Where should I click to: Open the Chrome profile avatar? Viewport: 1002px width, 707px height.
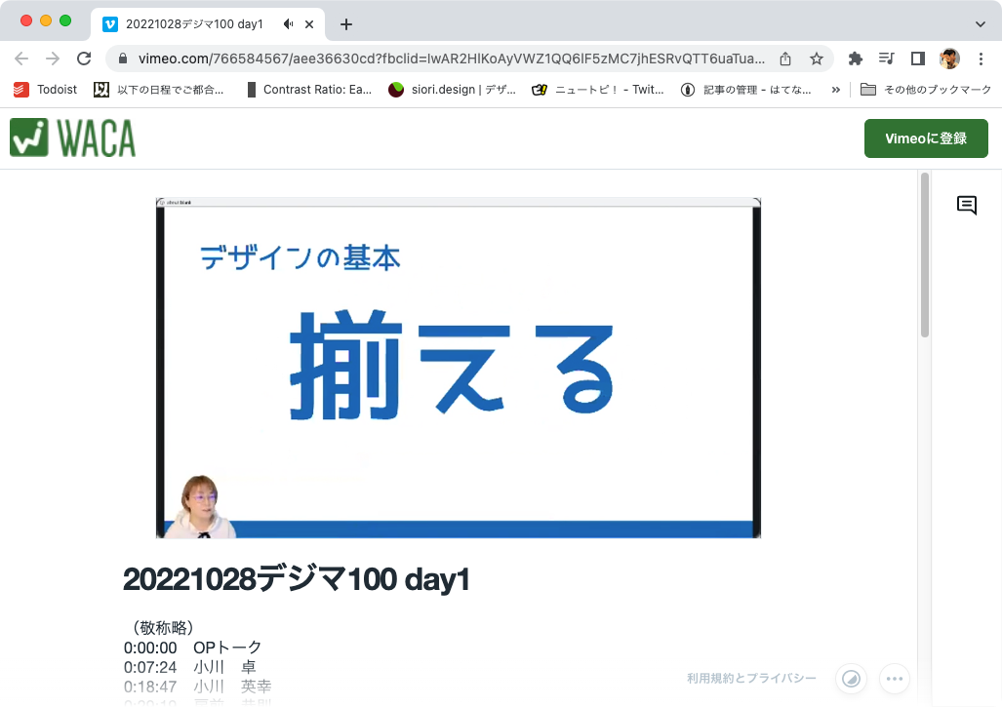pos(949,59)
